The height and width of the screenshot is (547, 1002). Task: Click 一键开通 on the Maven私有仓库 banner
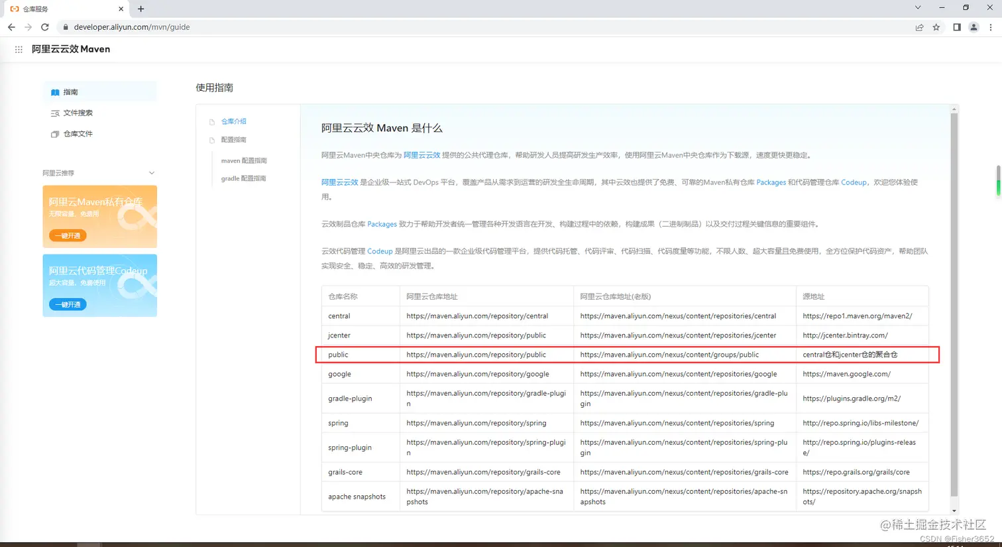68,235
